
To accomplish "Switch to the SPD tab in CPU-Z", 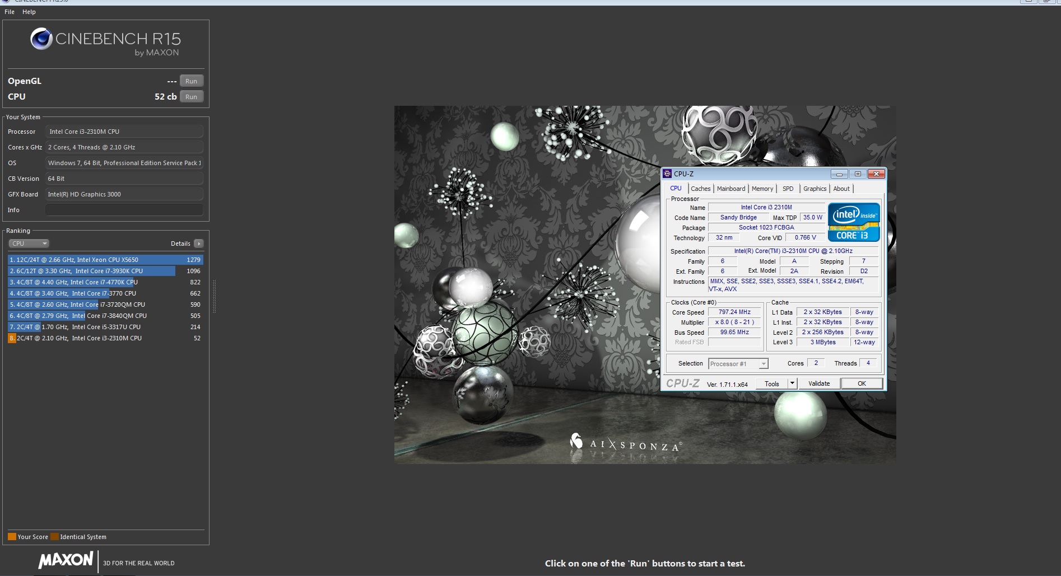I will pyautogui.click(x=788, y=189).
